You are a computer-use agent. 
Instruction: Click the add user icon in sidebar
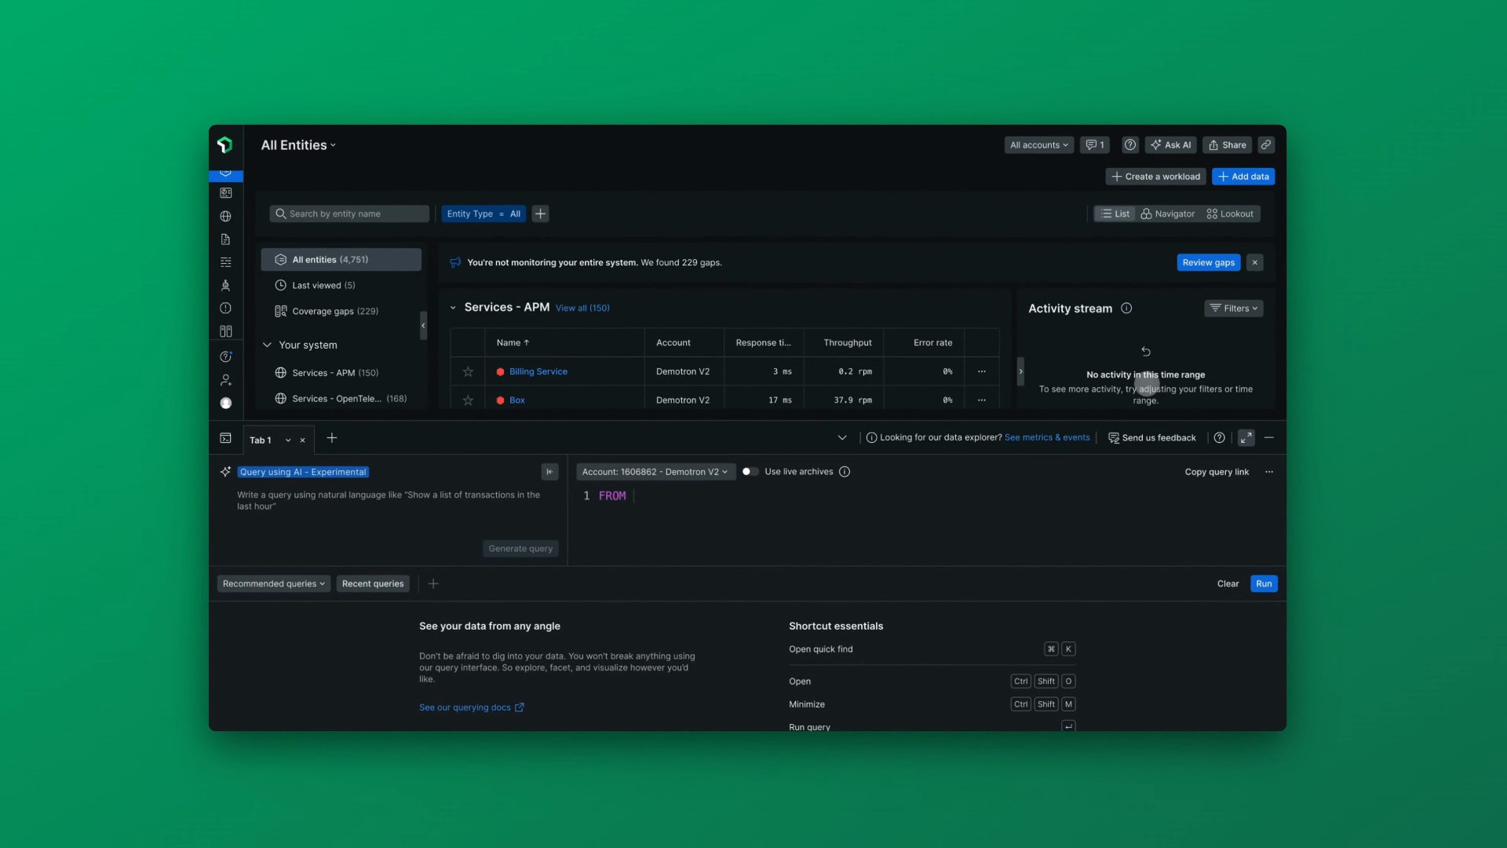pyautogui.click(x=225, y=380)
